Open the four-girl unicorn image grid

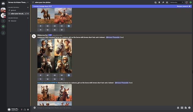tap(55, 56)
